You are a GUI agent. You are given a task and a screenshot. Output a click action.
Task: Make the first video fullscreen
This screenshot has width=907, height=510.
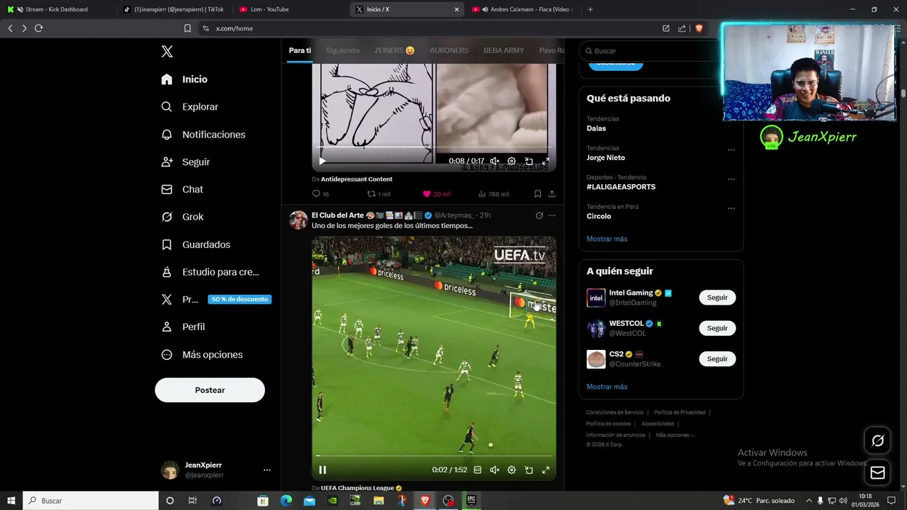pyautogui.click(x=546, y=161)
